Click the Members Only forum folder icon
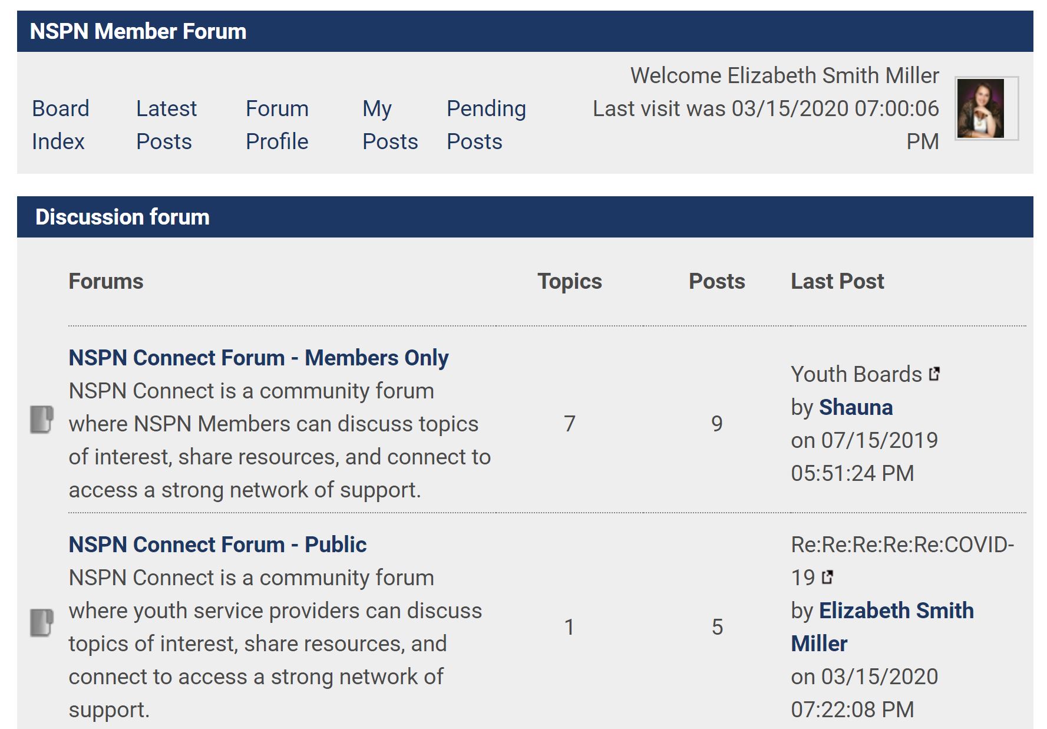 pos(42,420)
